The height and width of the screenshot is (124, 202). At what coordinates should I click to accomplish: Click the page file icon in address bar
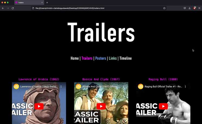[33, 8]
